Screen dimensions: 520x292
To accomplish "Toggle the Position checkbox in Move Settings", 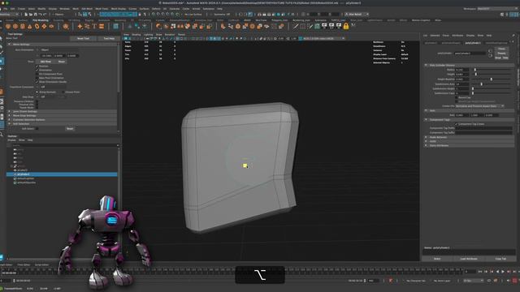I will 37,67.
